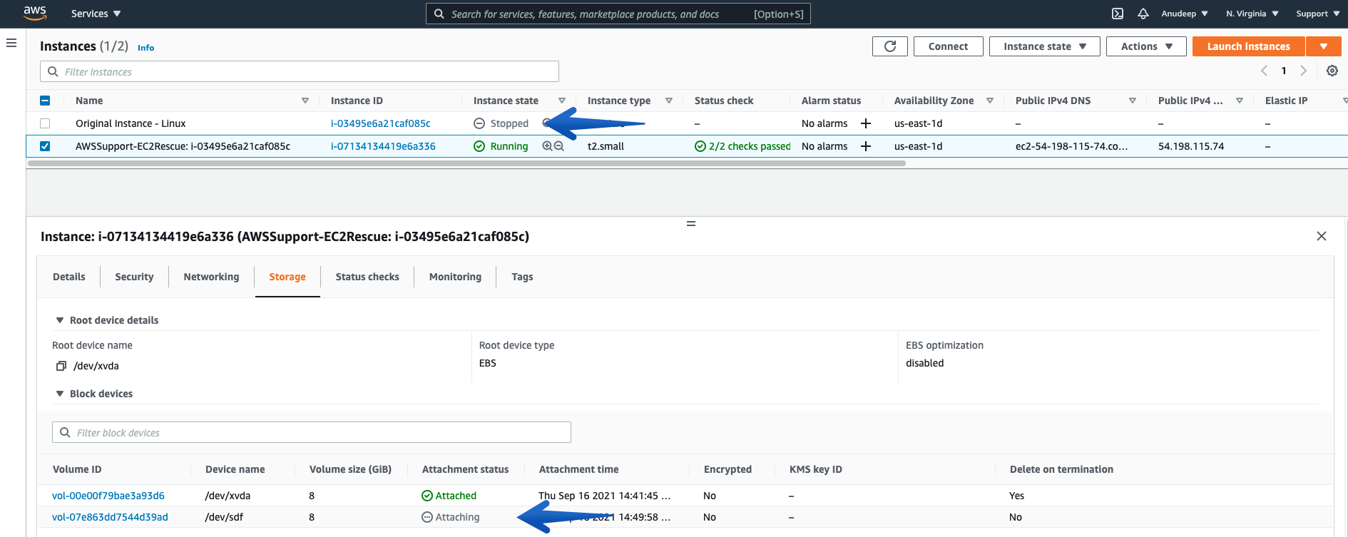
Task: Click the instances table horizontal scrollbar
Action: pos(466,163)
